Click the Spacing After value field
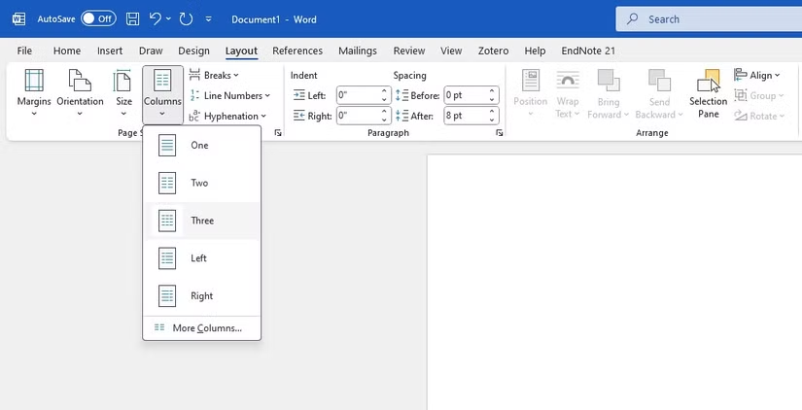The height and width of the screenshot is (410, 802). (465, 116)
